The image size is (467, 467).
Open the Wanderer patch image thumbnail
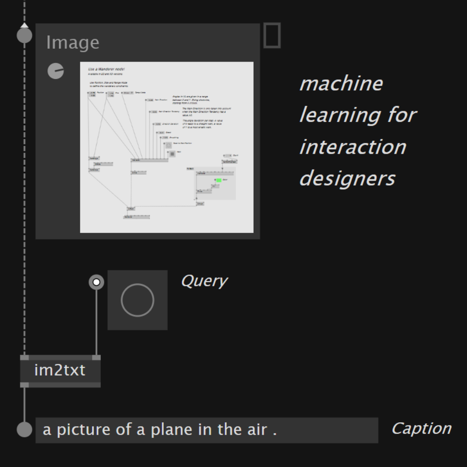pos(167,147)
